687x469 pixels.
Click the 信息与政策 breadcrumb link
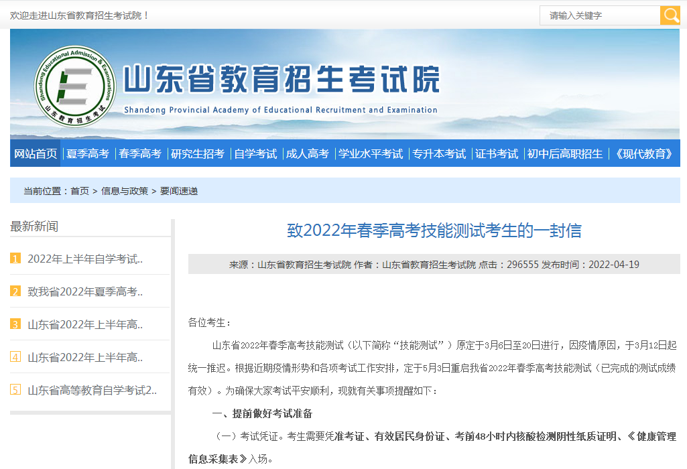[x=125, y=191]
